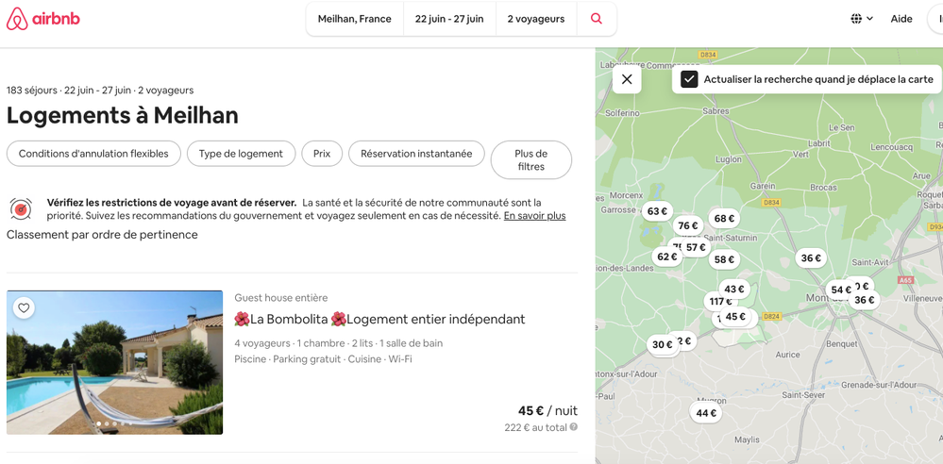
Task: Click the Airbnb logo
Action: (43, 19)
